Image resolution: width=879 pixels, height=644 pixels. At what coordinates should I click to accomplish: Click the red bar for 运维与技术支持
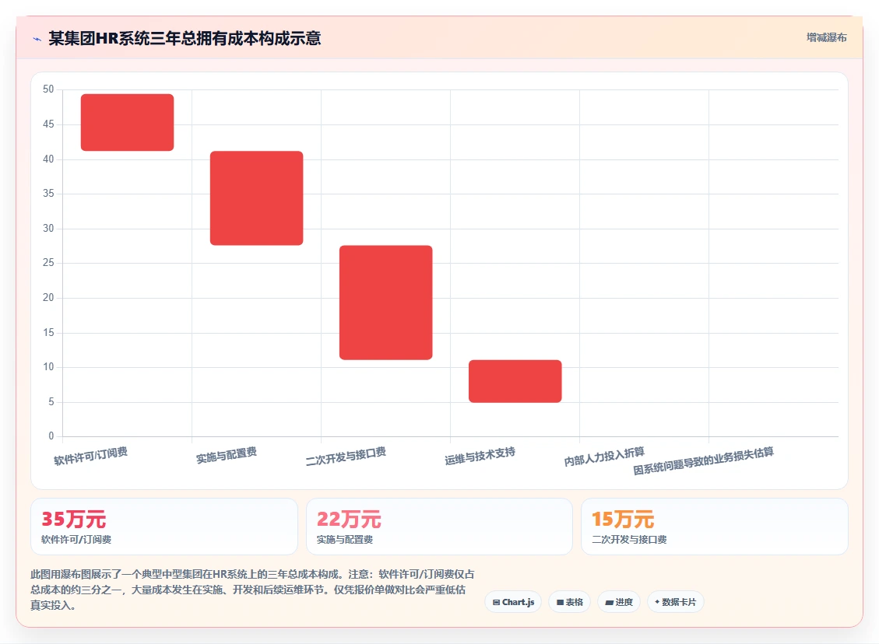(515, 381)
